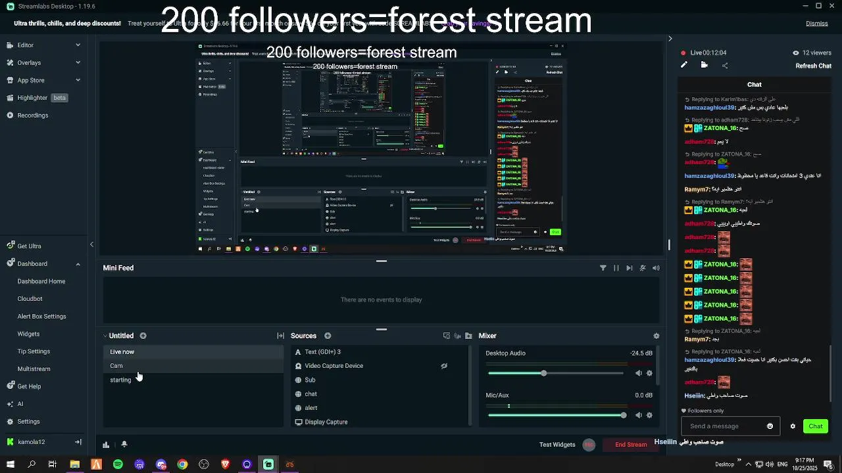
Task: Select the starting scene
Action: (194, 380)
